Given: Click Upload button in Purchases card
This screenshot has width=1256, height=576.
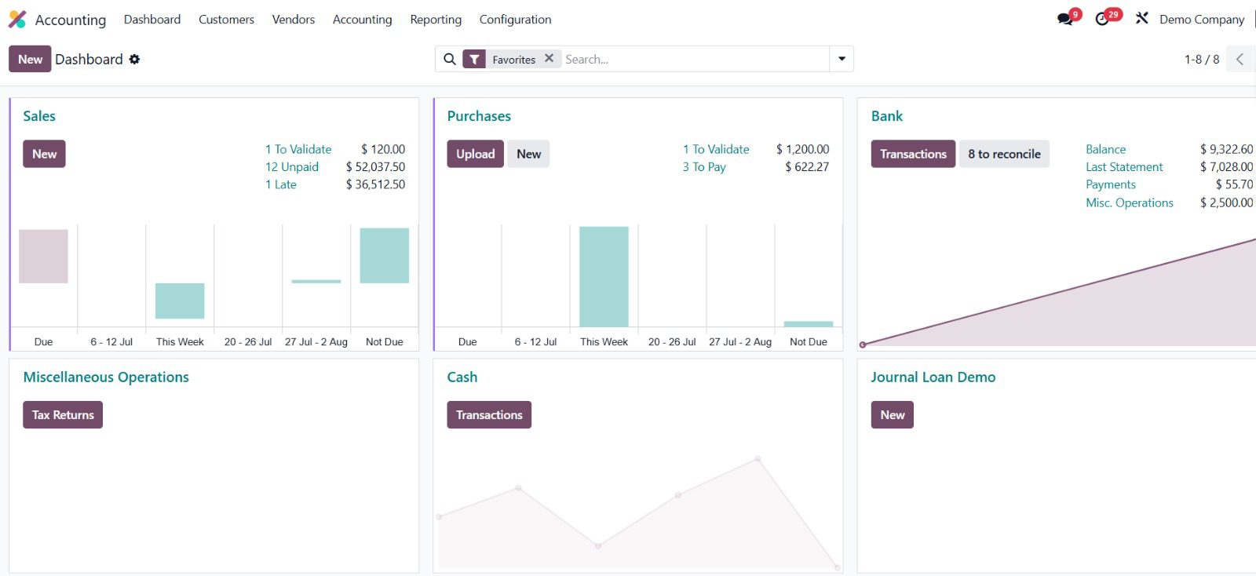Looking at the screenshot, I should coord(475,154).
